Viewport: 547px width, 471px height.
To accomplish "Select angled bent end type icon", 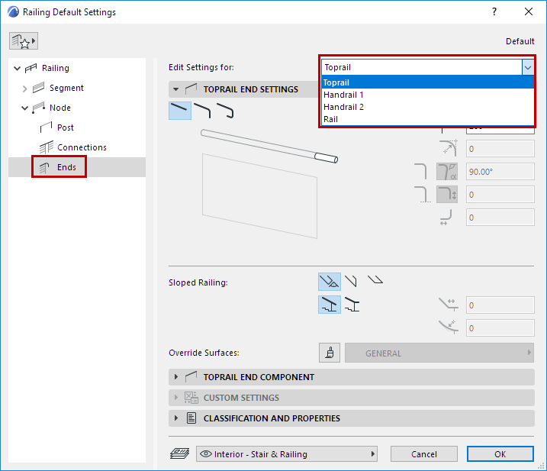I will pos(202,111).
